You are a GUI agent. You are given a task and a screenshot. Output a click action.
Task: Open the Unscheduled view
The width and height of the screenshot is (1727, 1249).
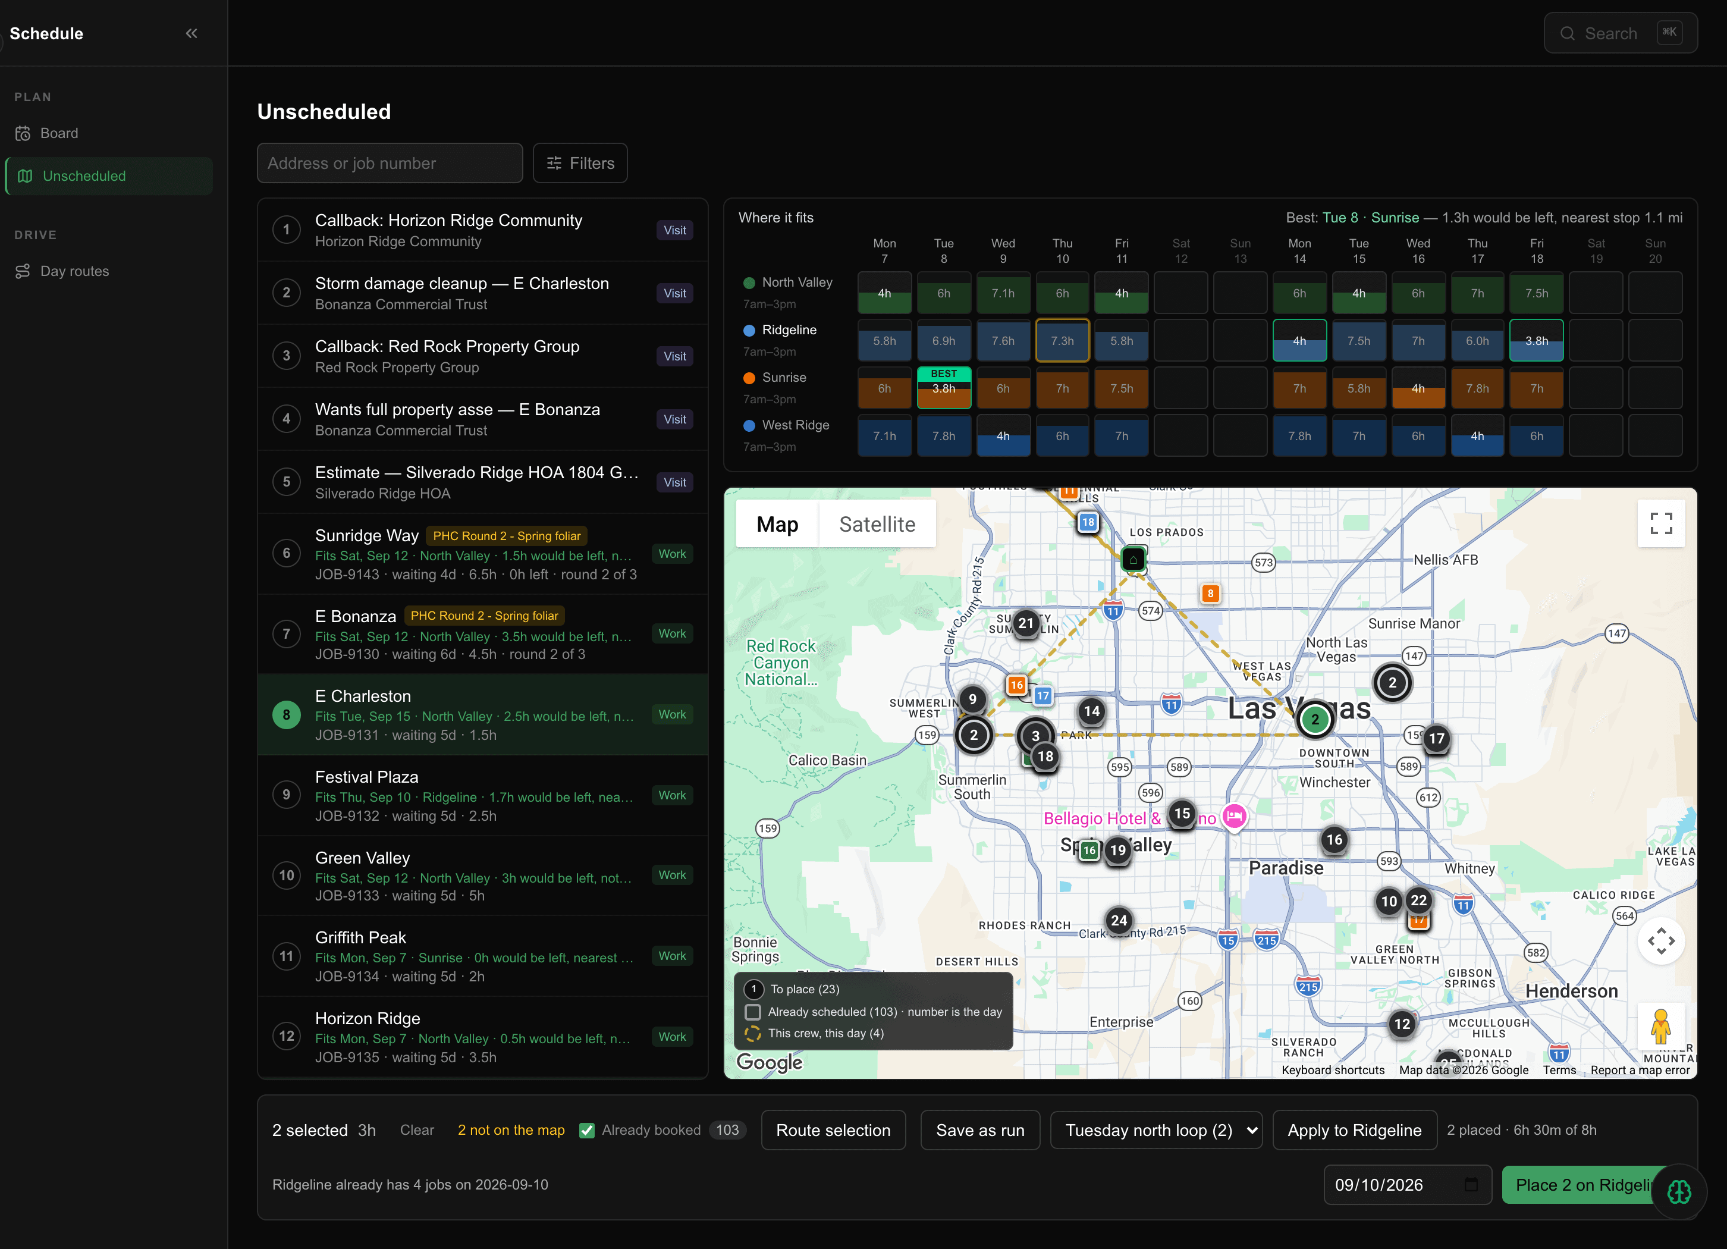pos(108,176)
